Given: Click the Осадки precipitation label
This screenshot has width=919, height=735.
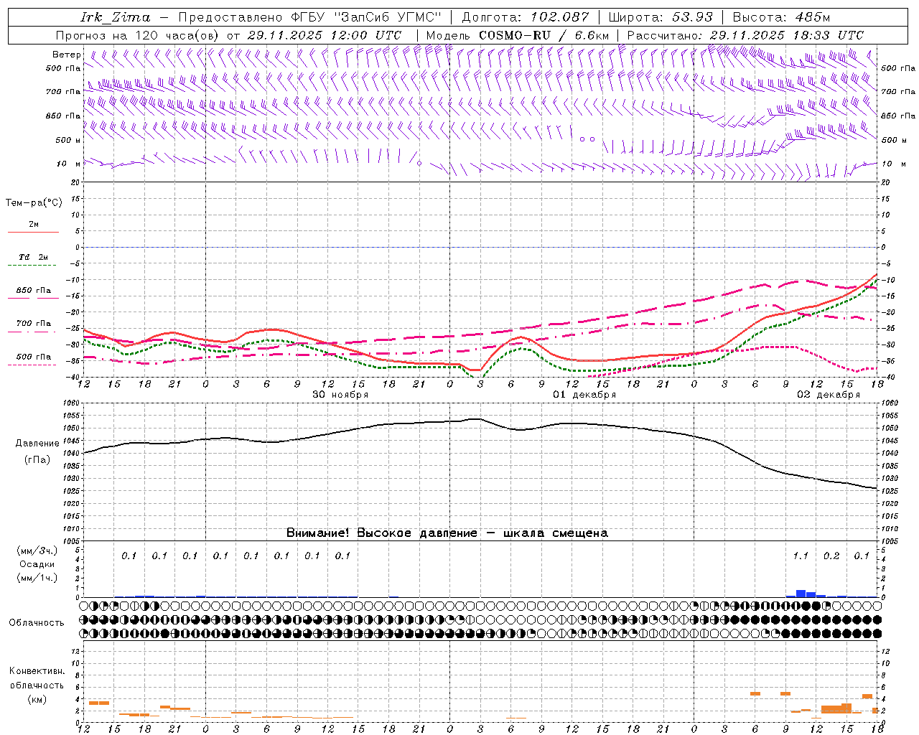Looking at the screenshot, I should [37, 564].
